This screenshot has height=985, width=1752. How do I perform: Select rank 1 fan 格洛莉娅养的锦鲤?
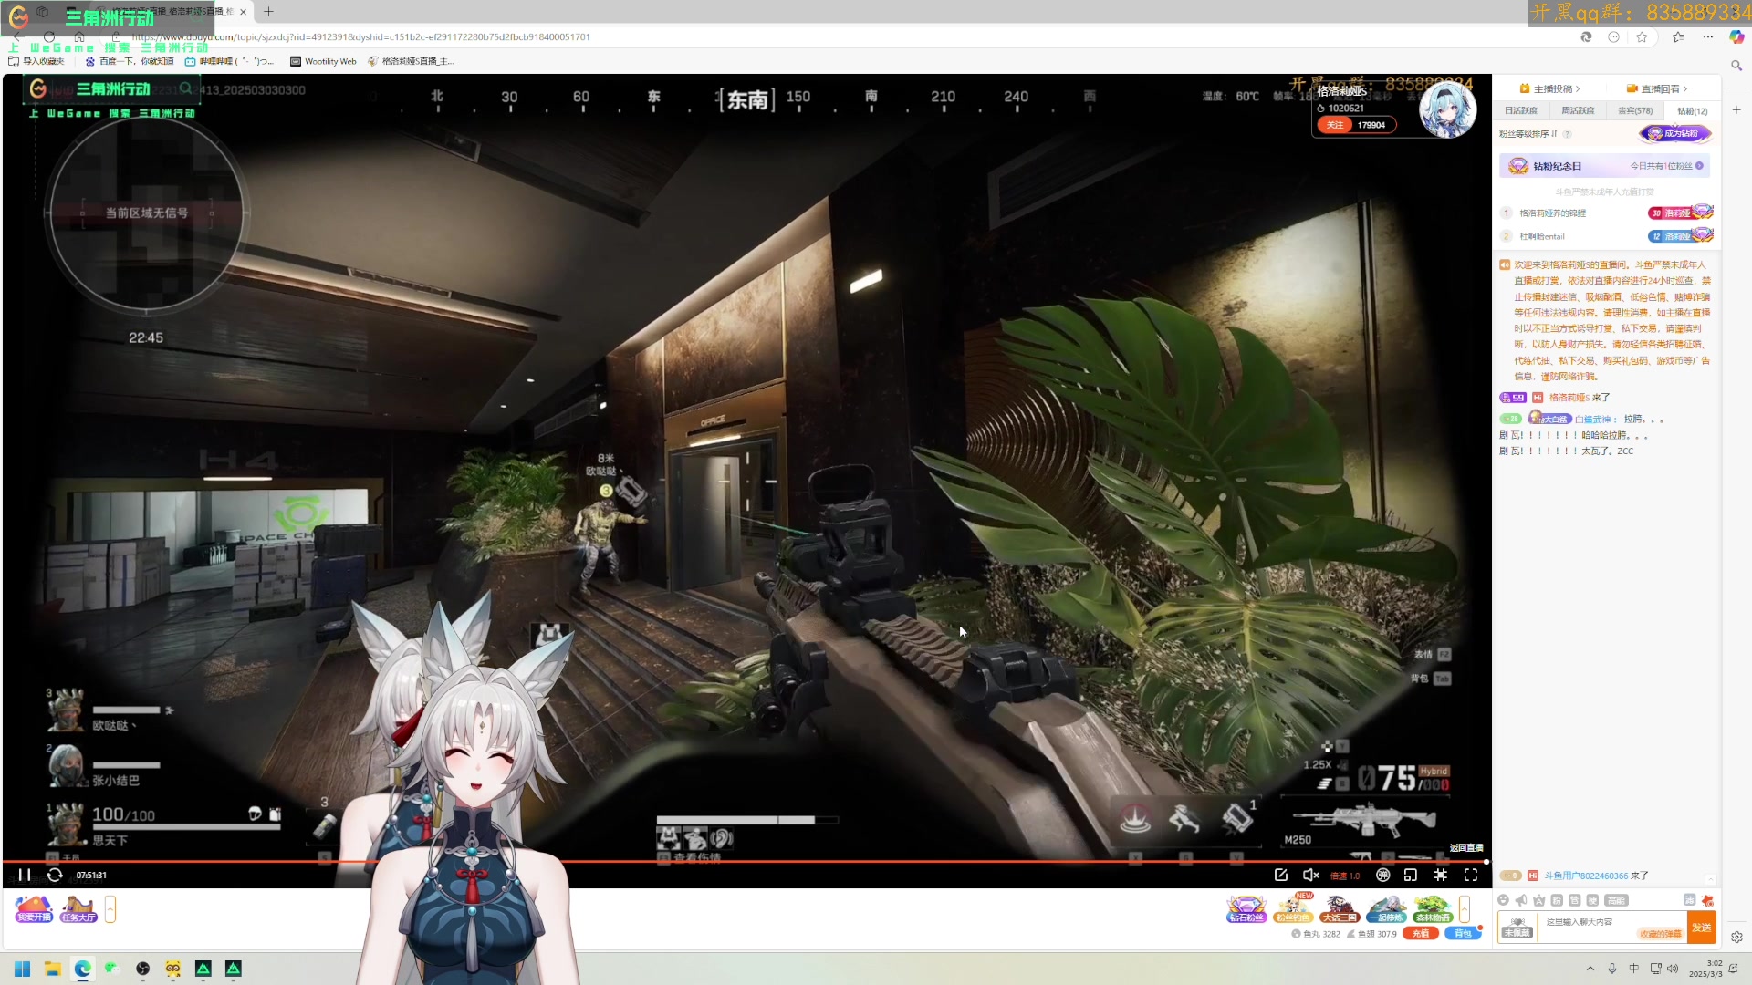pyautogui.click(x=1552, y=213)
